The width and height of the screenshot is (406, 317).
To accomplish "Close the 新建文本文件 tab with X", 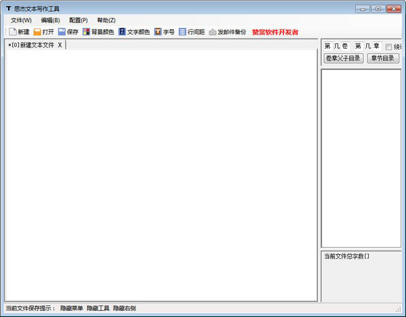I will pyautogui.click(x=60, y=45).
